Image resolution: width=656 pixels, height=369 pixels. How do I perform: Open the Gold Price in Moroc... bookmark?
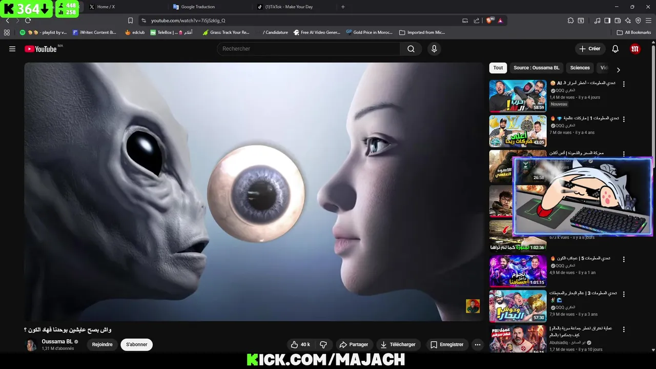coord(369,32)
